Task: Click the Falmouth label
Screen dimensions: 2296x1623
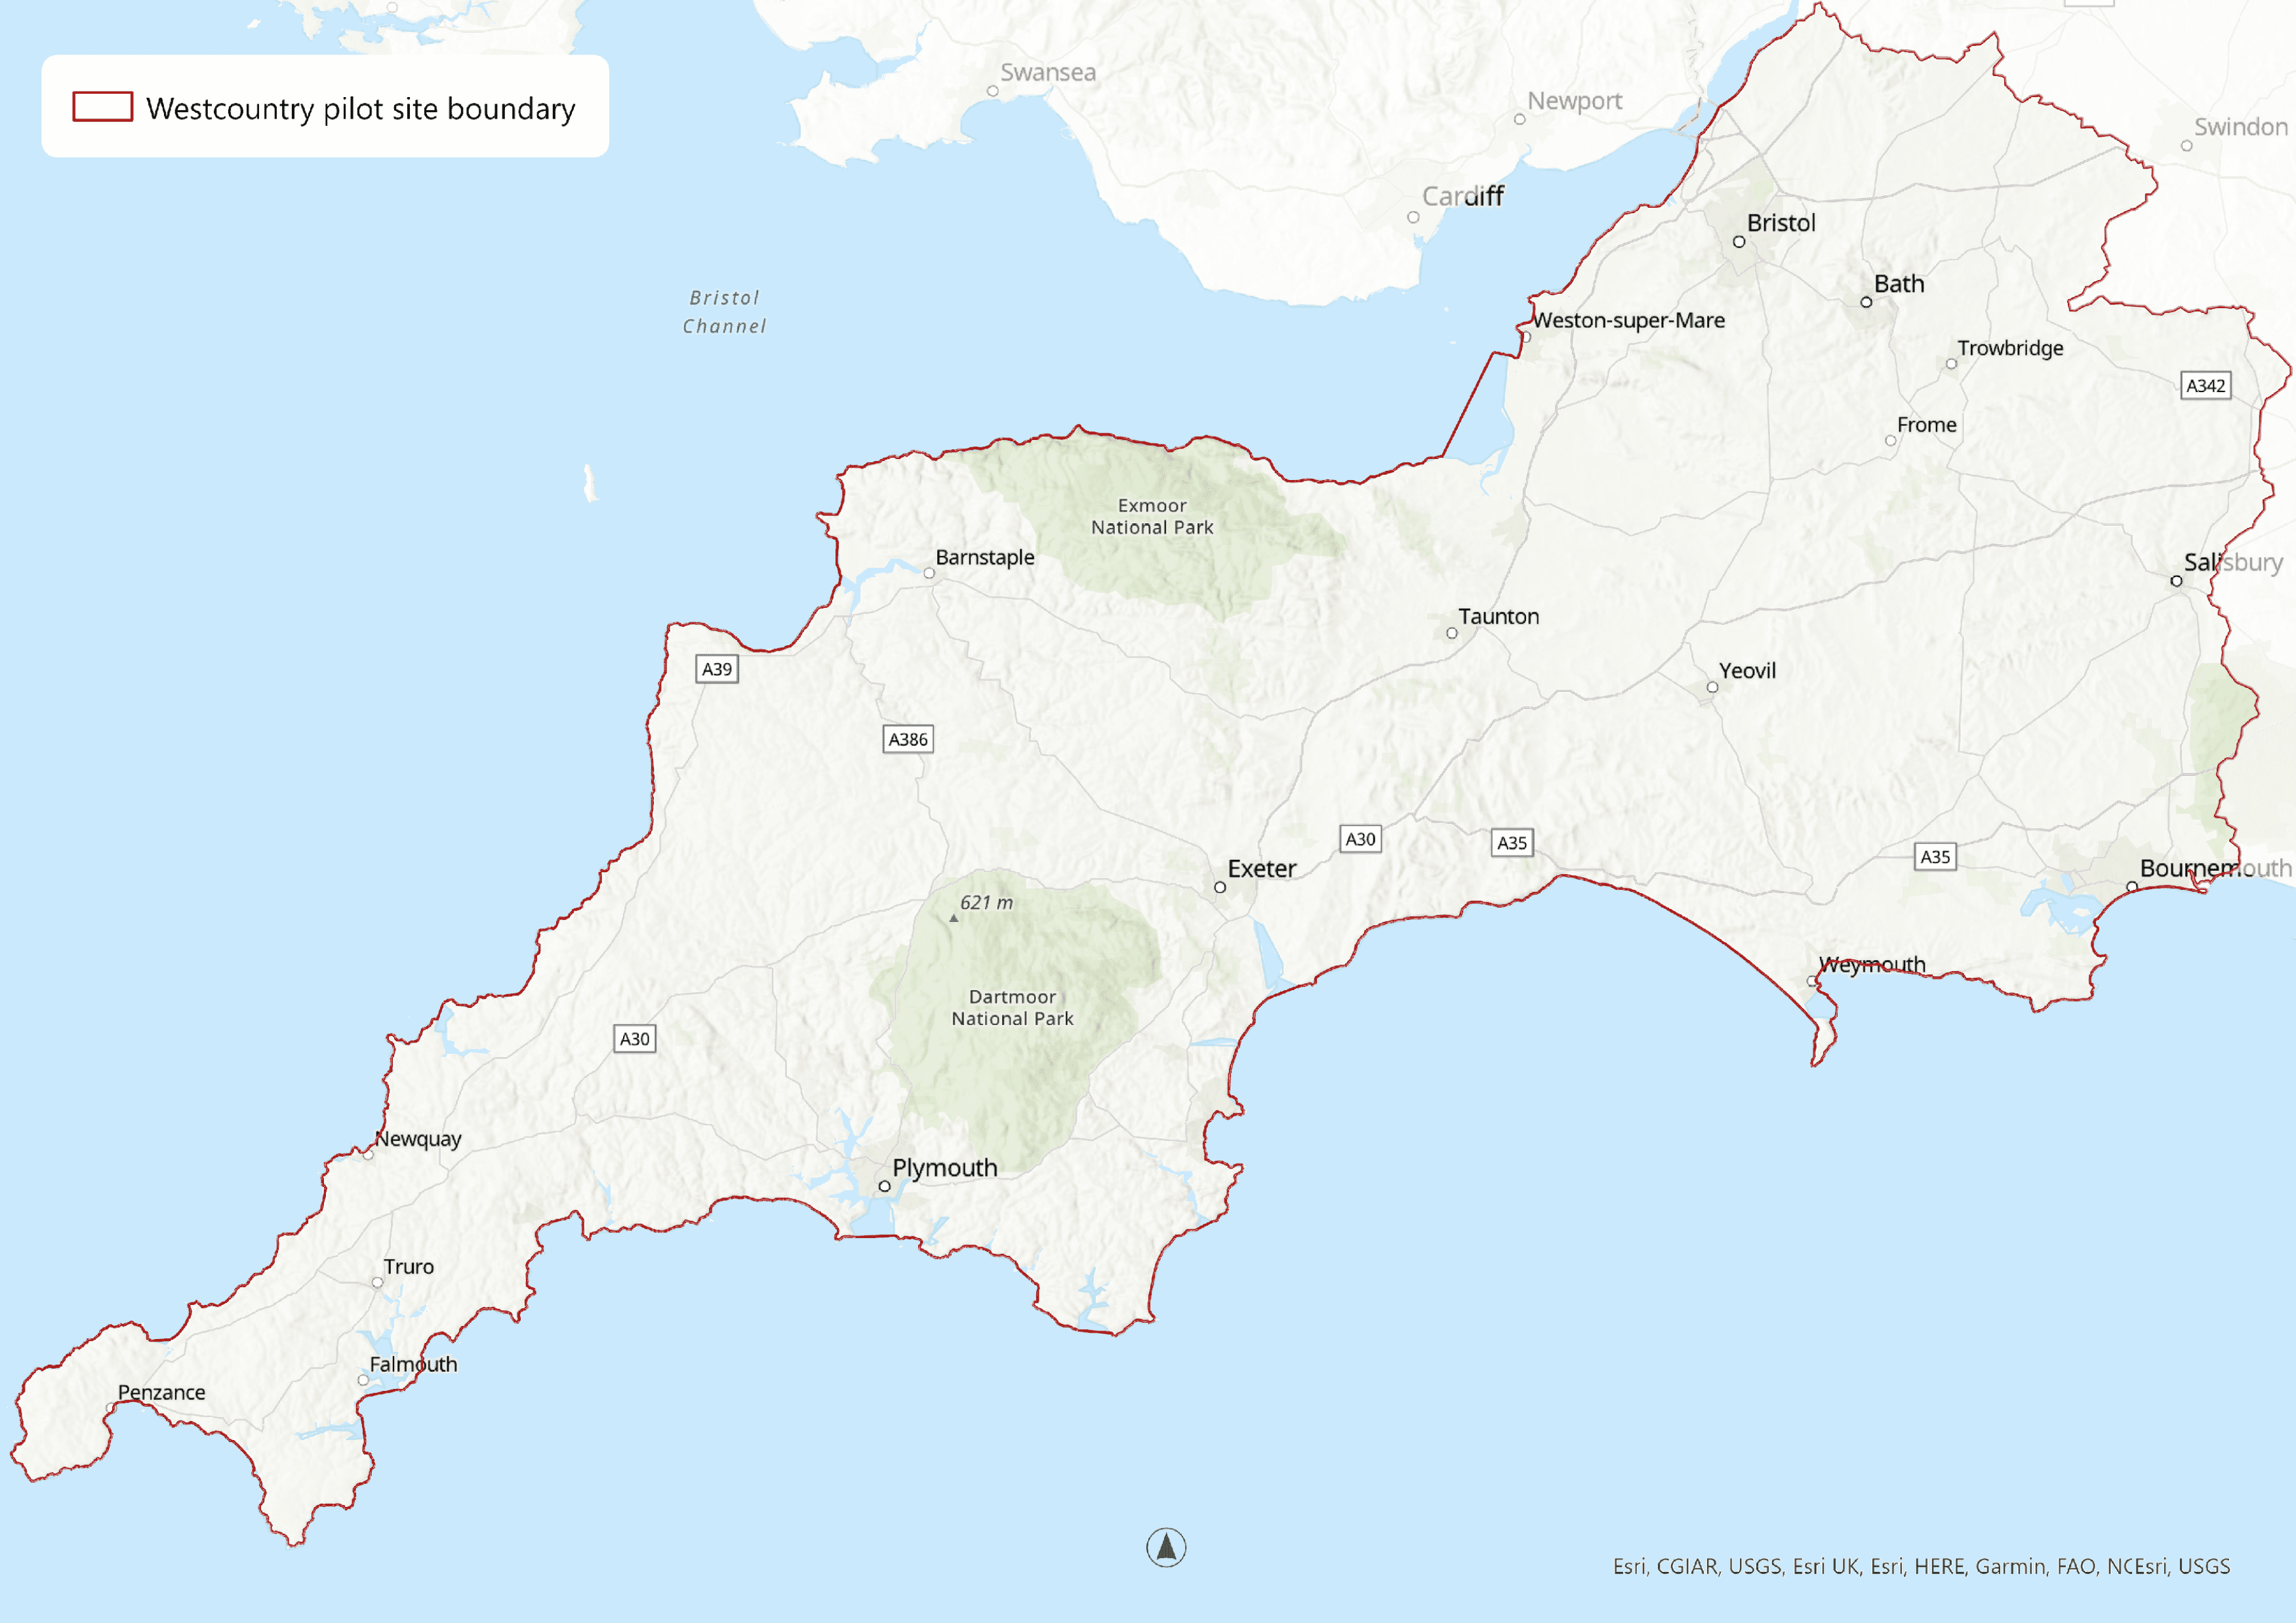Action: click(413, 1364)
